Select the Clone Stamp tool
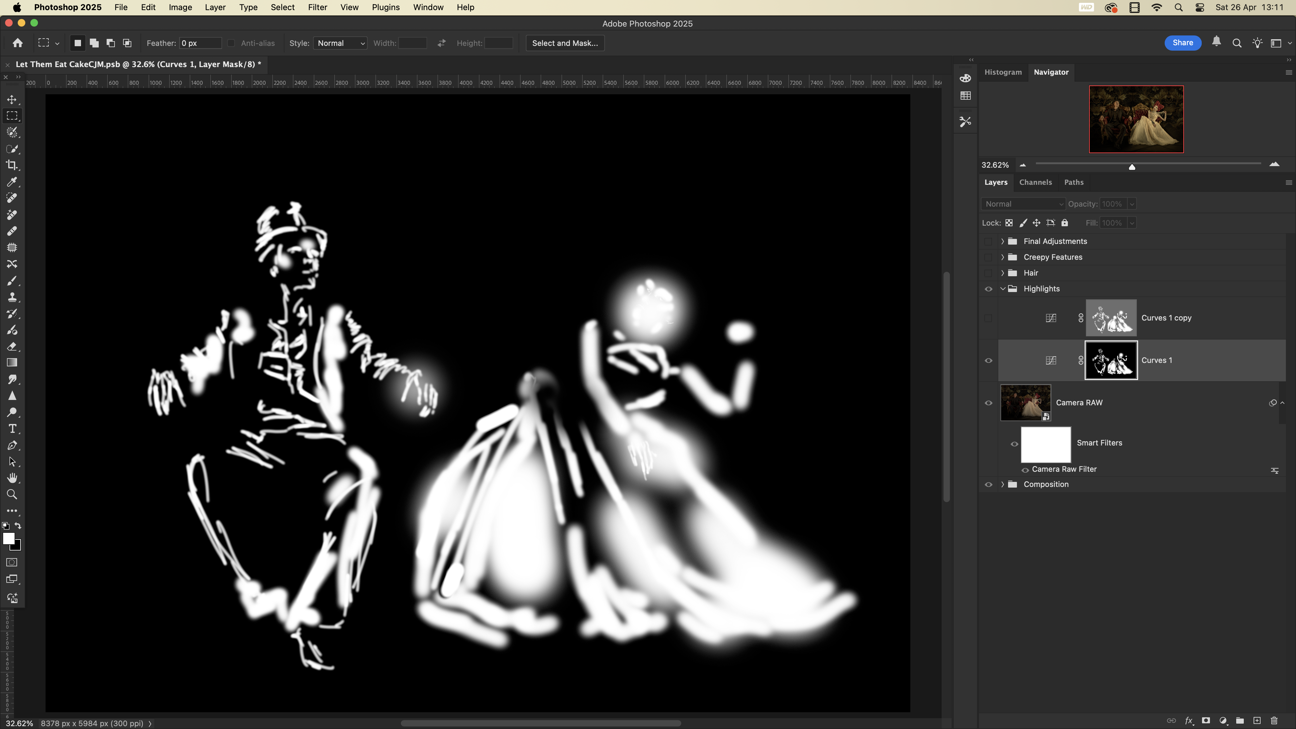This screenshot has width=1296, height=729. (12, 297)
